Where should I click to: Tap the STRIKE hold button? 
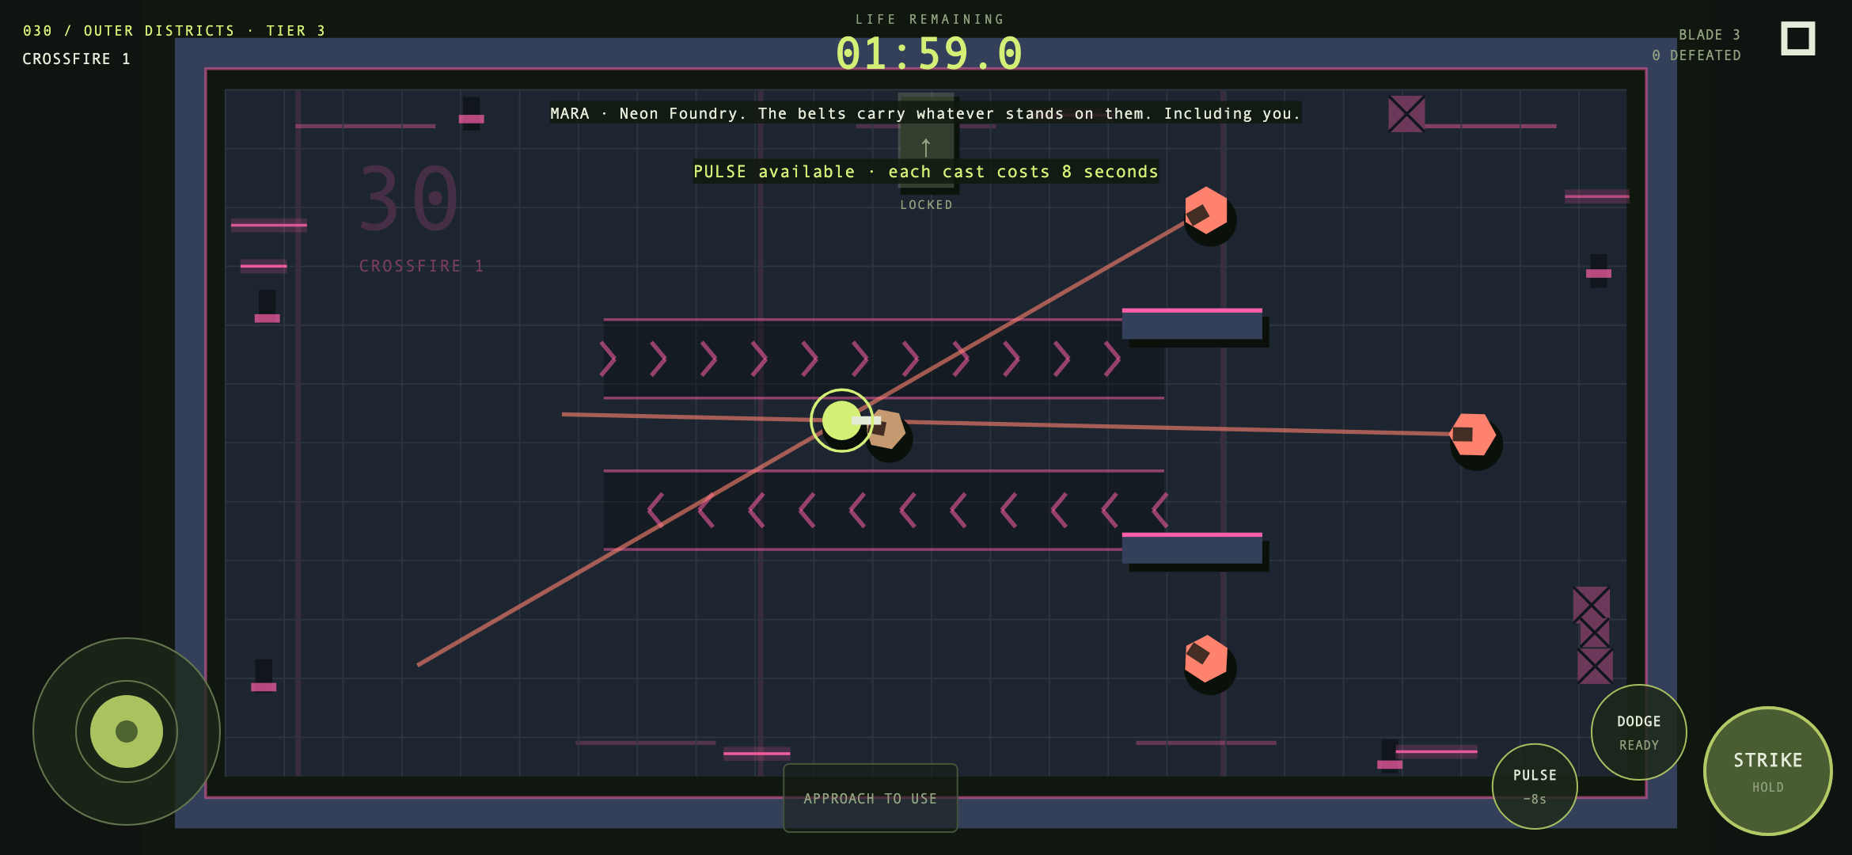tap(1767, 771)
